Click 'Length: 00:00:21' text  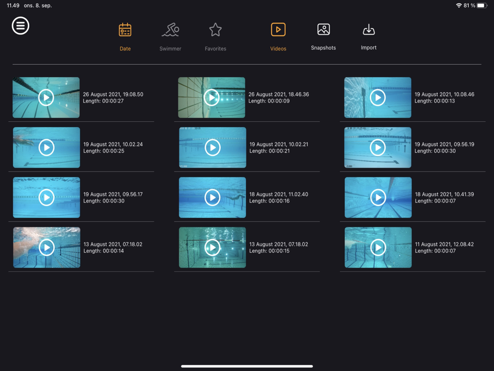point(270,151)
